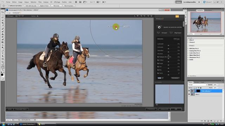Viewport: 225px width, 126px height.
Task: Toggle the Rouge checkbox
Action: pyautogui.click(x=158, y=63)
